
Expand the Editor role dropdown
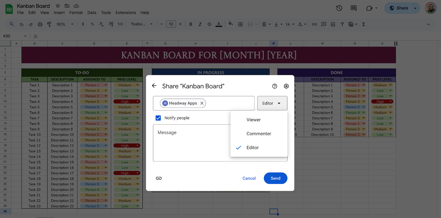click(272, 103)
